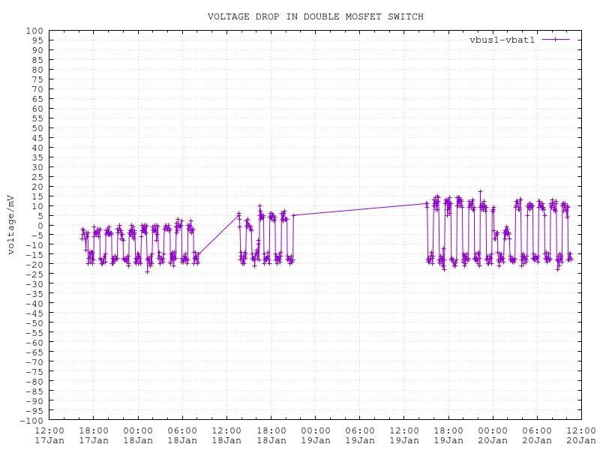Screen dimensions: 600x450
Task: Select the -100 tick on y-axis
Action: (x=33, y=420)
